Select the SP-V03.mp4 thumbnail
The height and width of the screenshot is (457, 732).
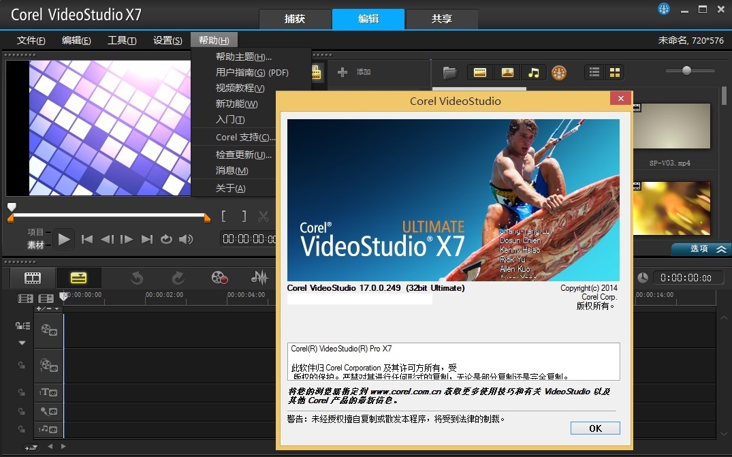[671, 126]
